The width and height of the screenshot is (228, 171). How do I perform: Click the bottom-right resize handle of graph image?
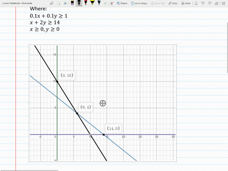point(177,161)
